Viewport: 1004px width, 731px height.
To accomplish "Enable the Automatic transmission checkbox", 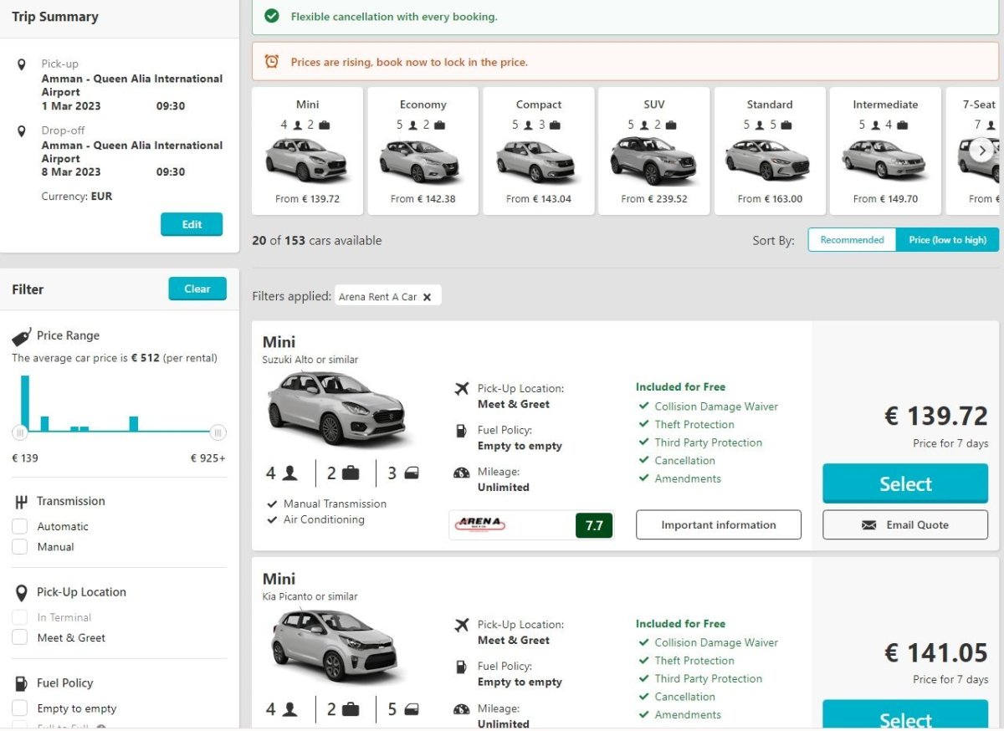I will tap(20, 527).
